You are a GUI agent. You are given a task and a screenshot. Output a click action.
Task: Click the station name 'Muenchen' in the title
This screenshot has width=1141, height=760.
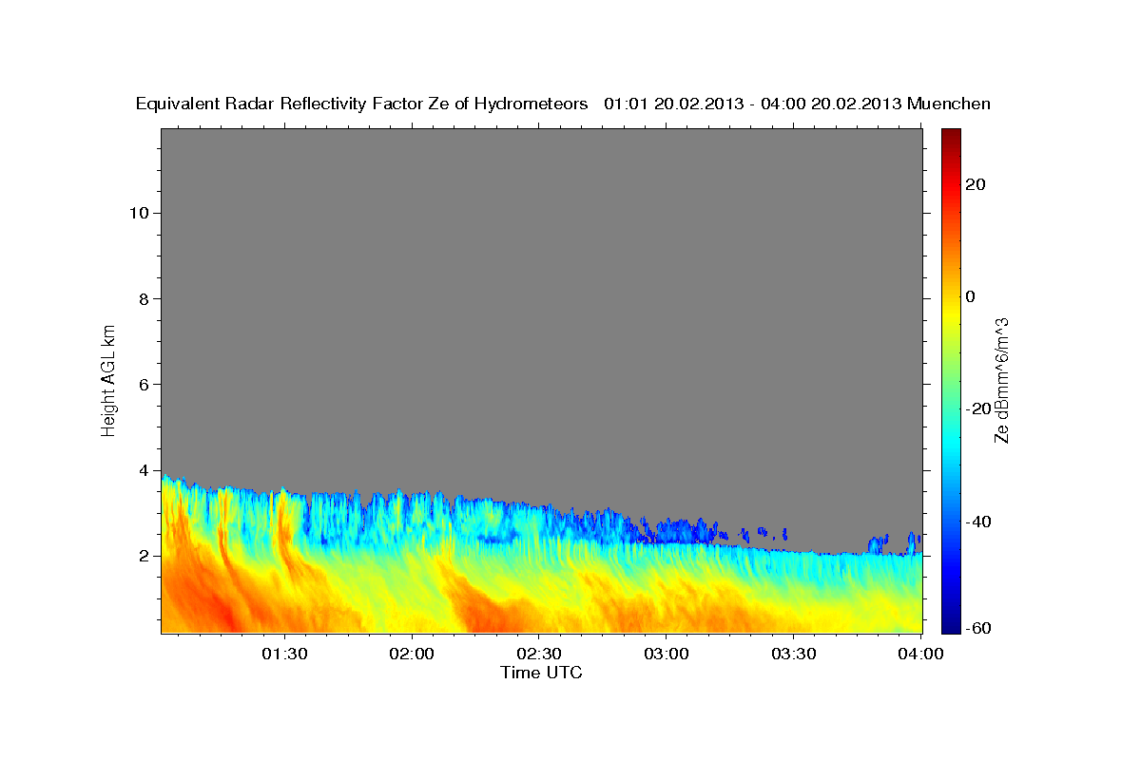tap(950, 104)
